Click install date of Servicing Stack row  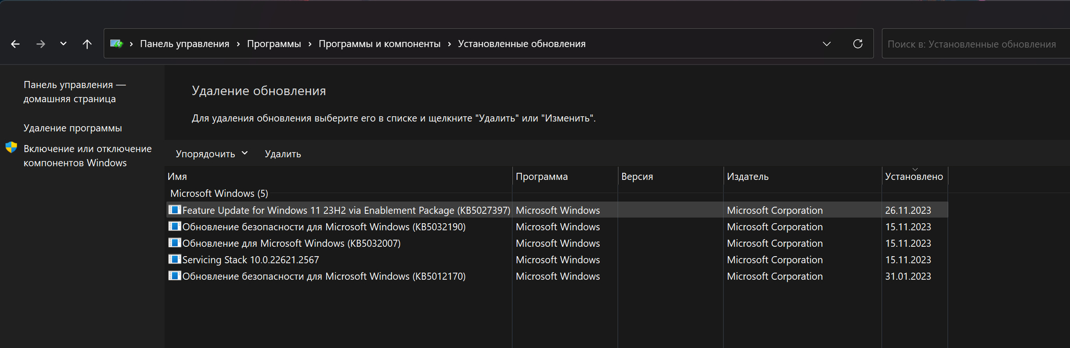pyautogui.click(x=908, y=260)
